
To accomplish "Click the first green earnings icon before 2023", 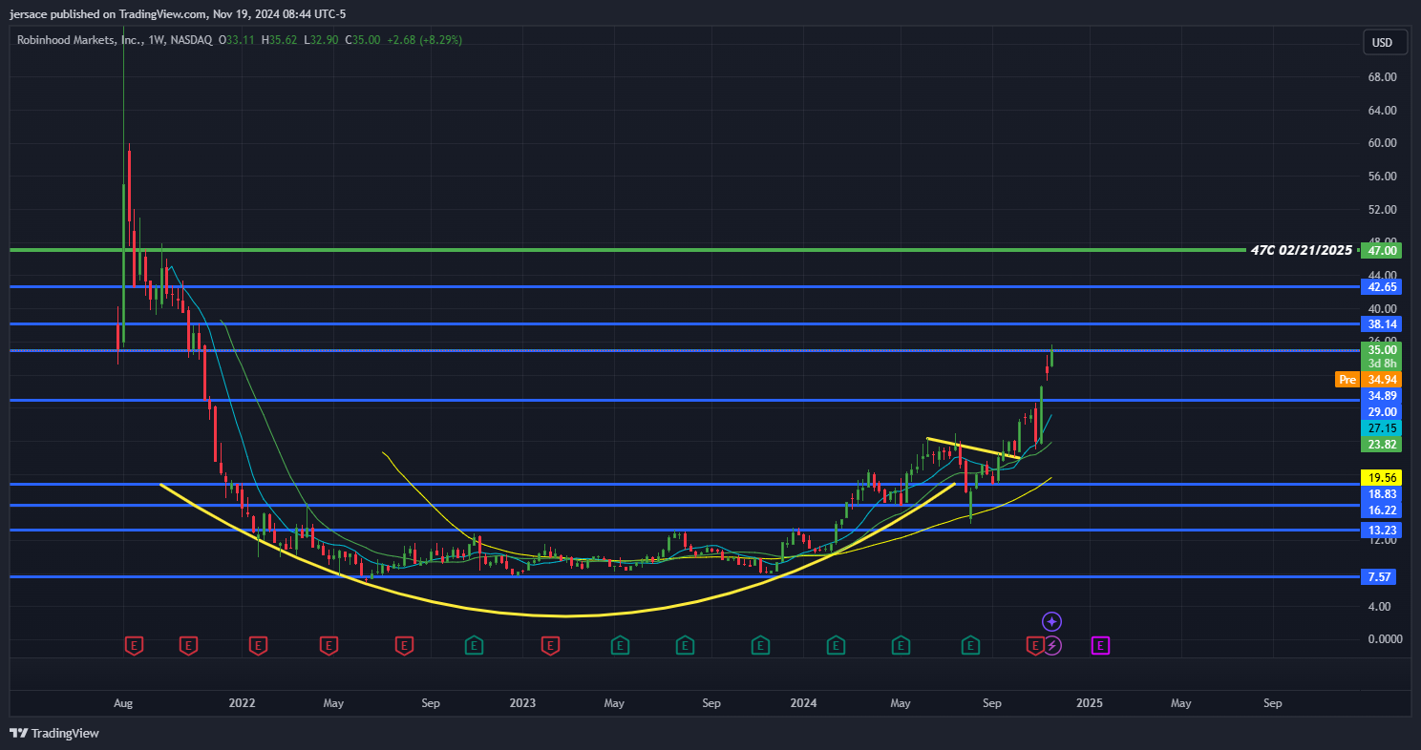I will point(473,646).
